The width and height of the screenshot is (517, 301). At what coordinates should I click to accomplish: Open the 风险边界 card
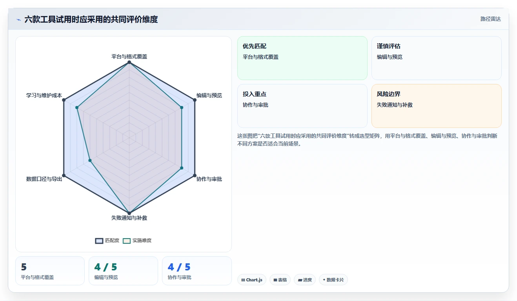click(436, 106)
